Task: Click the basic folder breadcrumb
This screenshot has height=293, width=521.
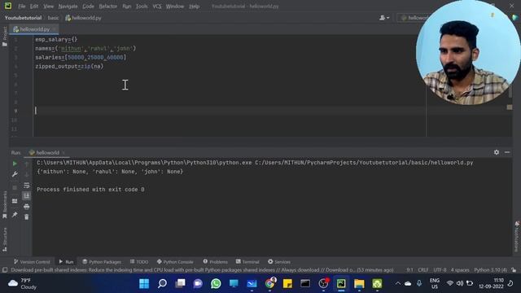Action: (x=53, y=18)
